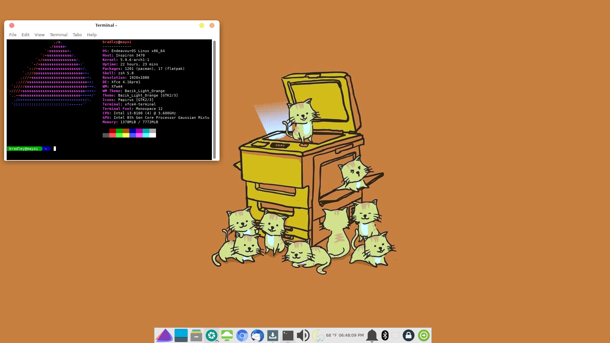Image resolution: width=610 pixels, height=343 pixels.
Task: Click the Bluetooth tray icon
Action: (385, 335)
